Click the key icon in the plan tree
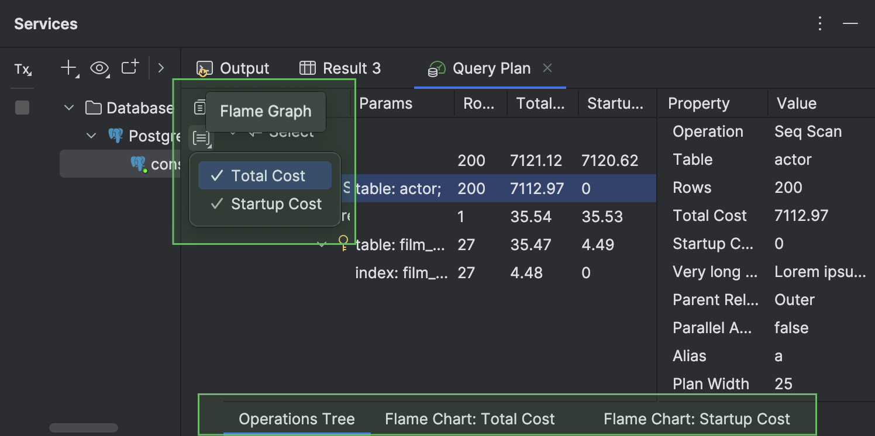Viewport: 875px width, 436px height. coord(343,243)
